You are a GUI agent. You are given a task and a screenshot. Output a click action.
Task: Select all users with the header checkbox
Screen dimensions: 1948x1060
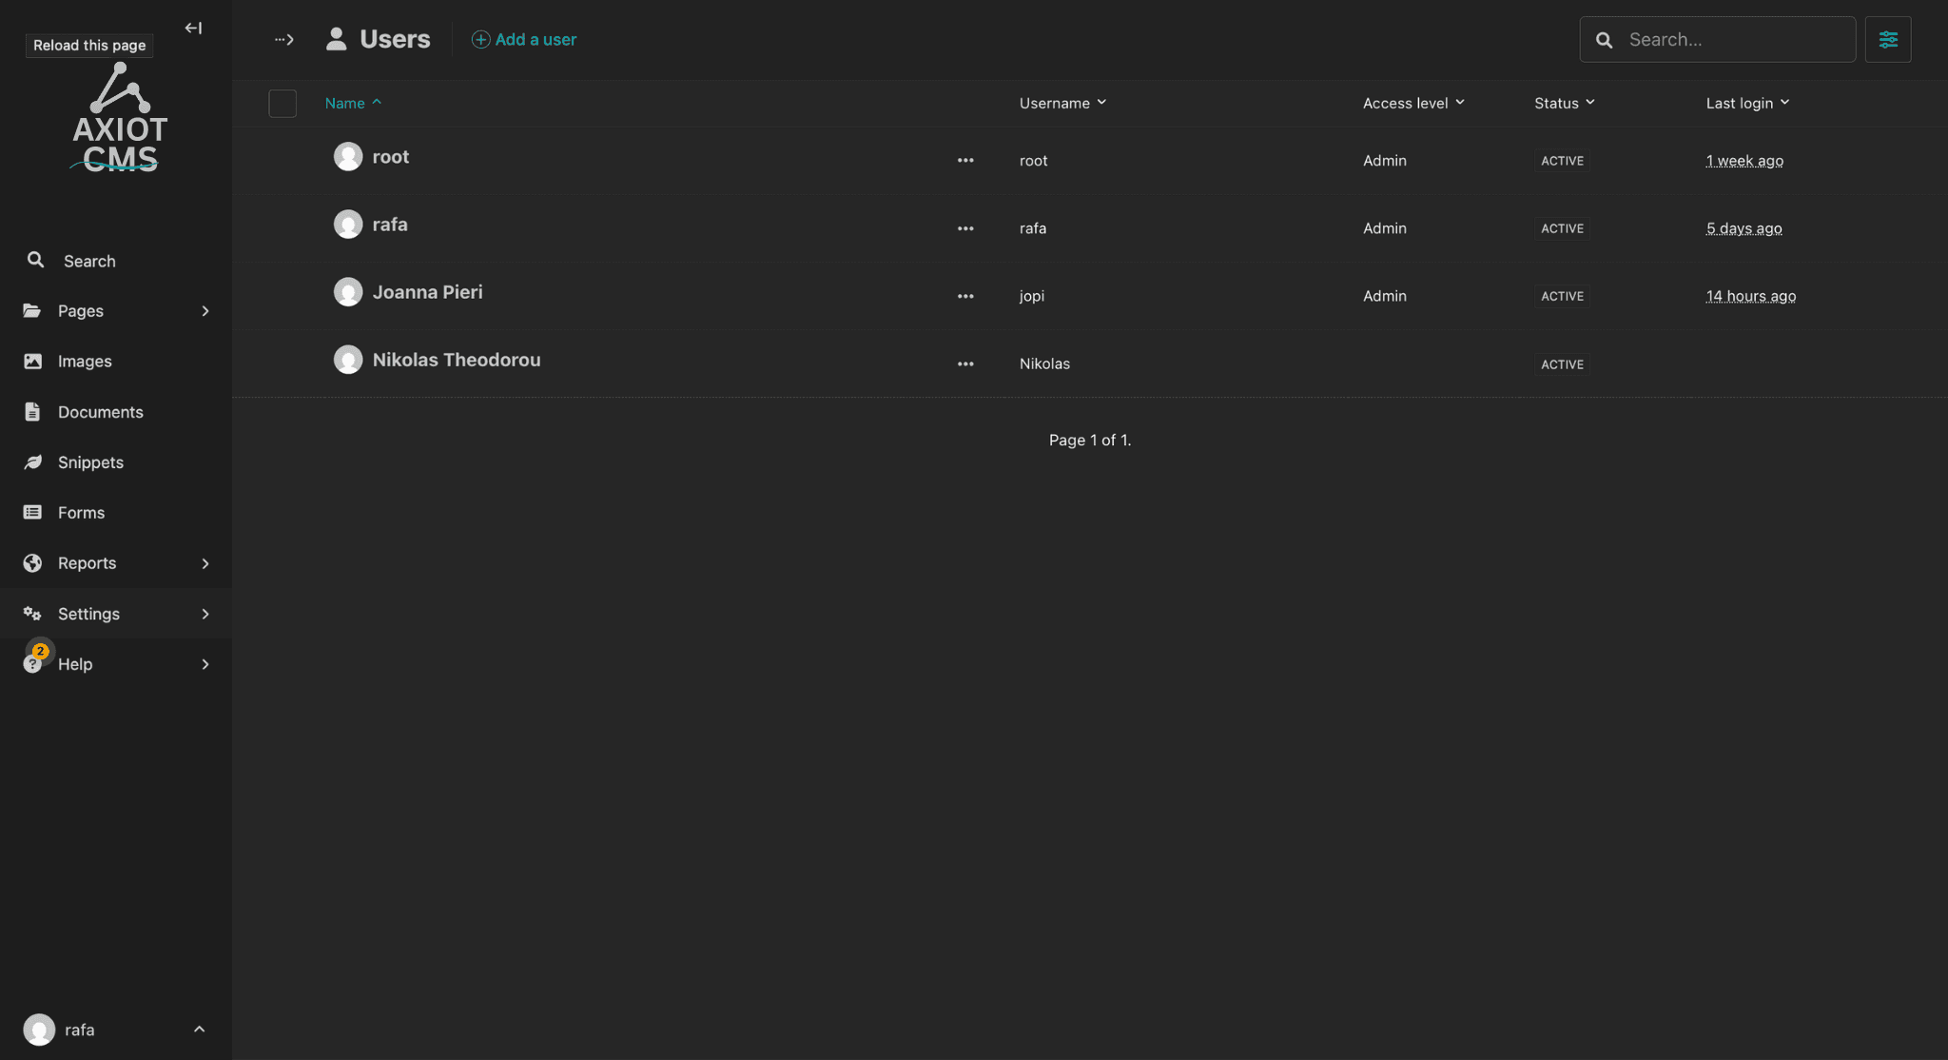[x=282, y=103]
